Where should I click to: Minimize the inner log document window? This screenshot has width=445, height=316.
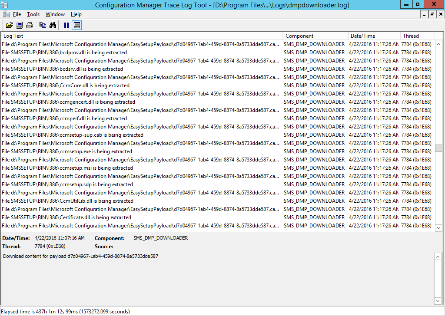[424, 14]
